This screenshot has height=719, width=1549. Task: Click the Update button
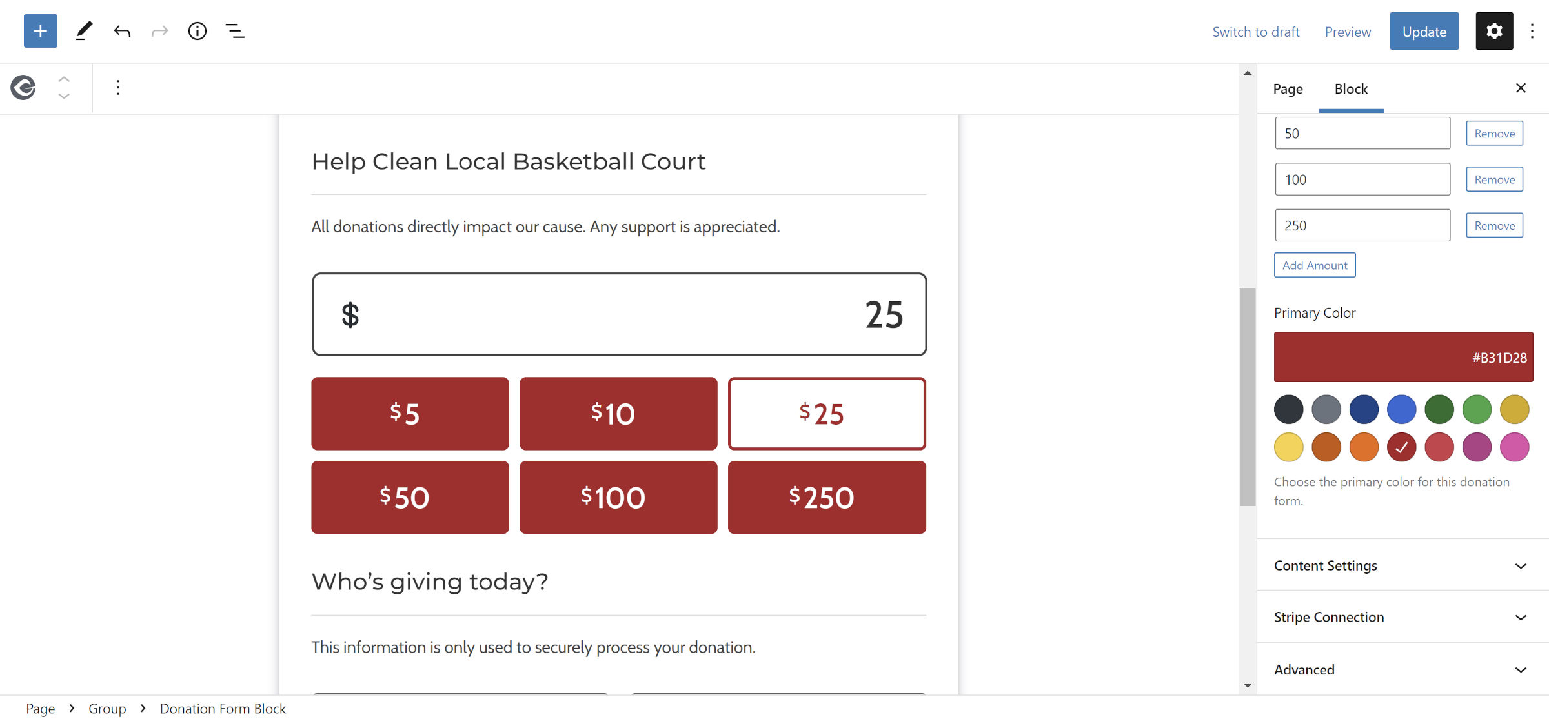1424,31
